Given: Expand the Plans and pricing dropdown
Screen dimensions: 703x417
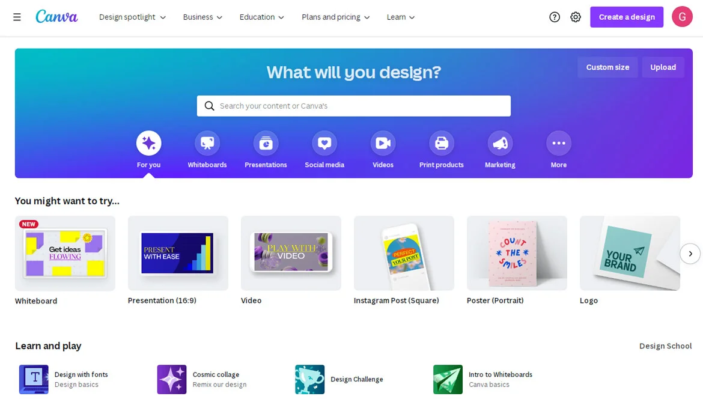Looking at the screenshot, I should click(335, 17).
